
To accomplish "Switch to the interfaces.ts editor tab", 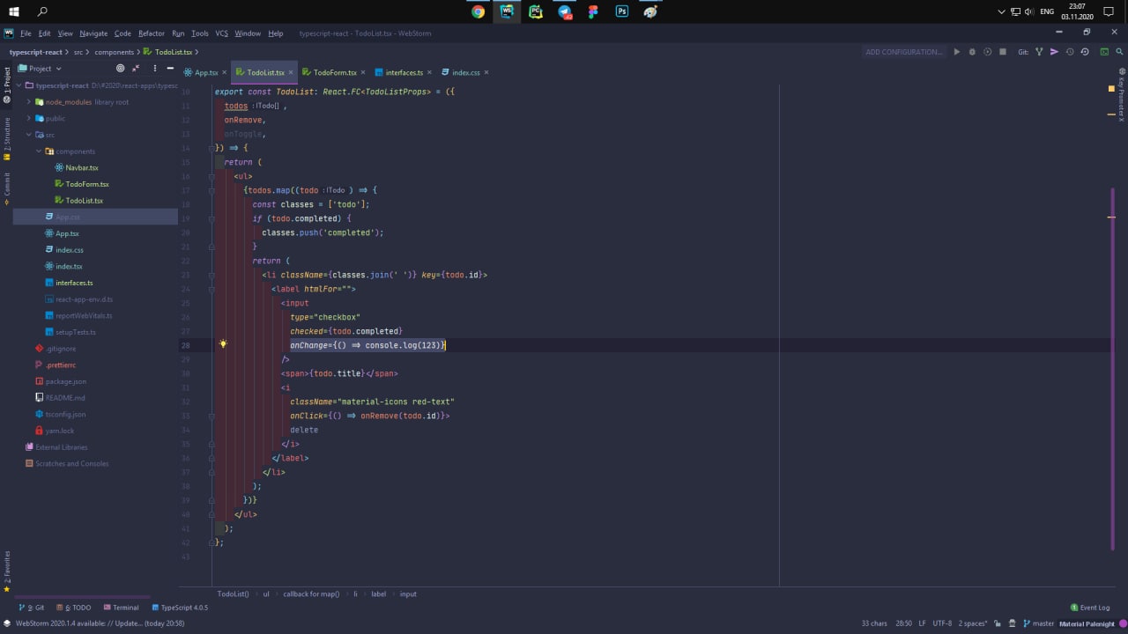I will pyautogui.click(x=404, y=72).
